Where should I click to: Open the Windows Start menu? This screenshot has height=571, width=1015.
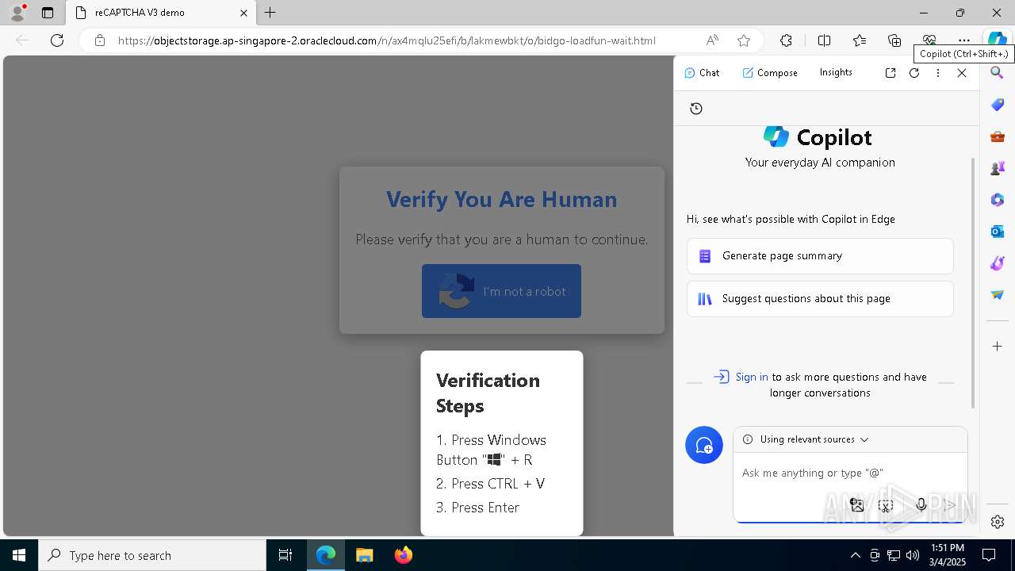click(19, 555)
